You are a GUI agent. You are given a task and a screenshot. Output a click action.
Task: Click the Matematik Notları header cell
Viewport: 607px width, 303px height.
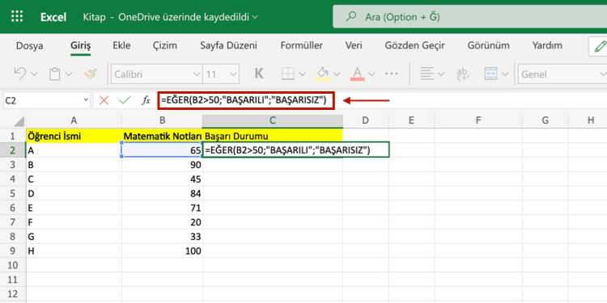[x=162, y=136]
